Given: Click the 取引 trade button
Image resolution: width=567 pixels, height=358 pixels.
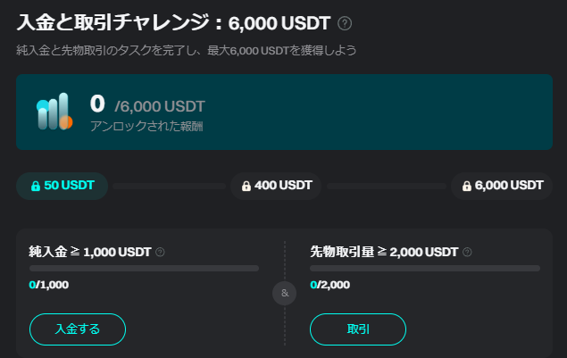Looking at the screenshot, I should (x=358, y=329).
